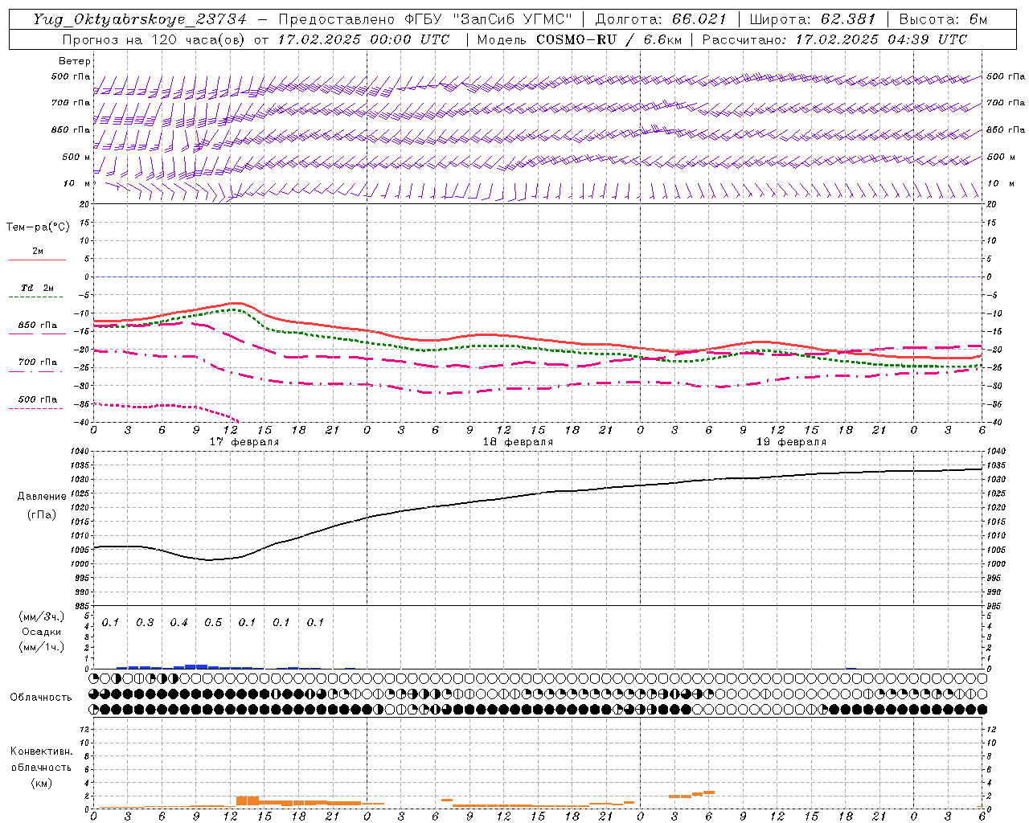Image resolution: width=1029 pixels, height=823 pixels.
Task: Click the forecast start 17.02.2025 00:00 UTC
Action: (363, 39)
